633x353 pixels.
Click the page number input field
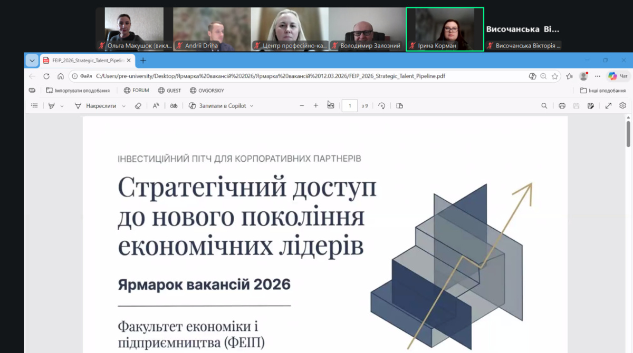pyautogui.click(x=349, y=106)
